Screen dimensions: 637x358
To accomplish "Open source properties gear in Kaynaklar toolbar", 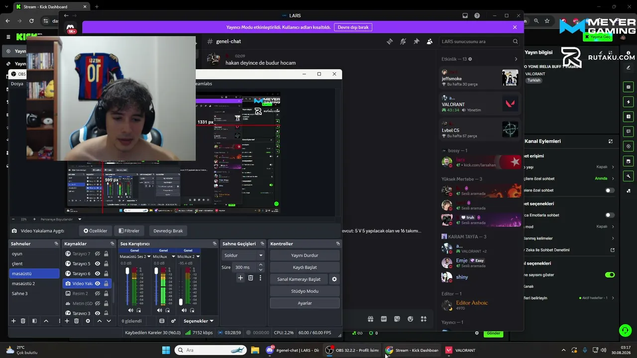I will click(88, 321).
